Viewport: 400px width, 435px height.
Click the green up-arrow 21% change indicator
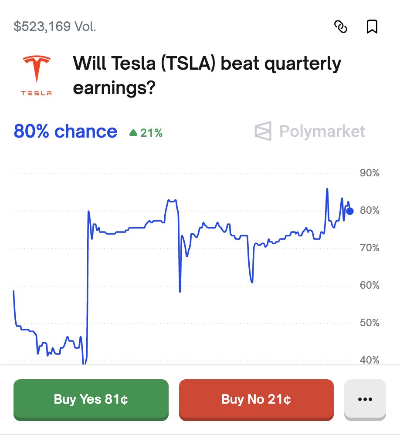pyautogui.click(x=146, y=133)
